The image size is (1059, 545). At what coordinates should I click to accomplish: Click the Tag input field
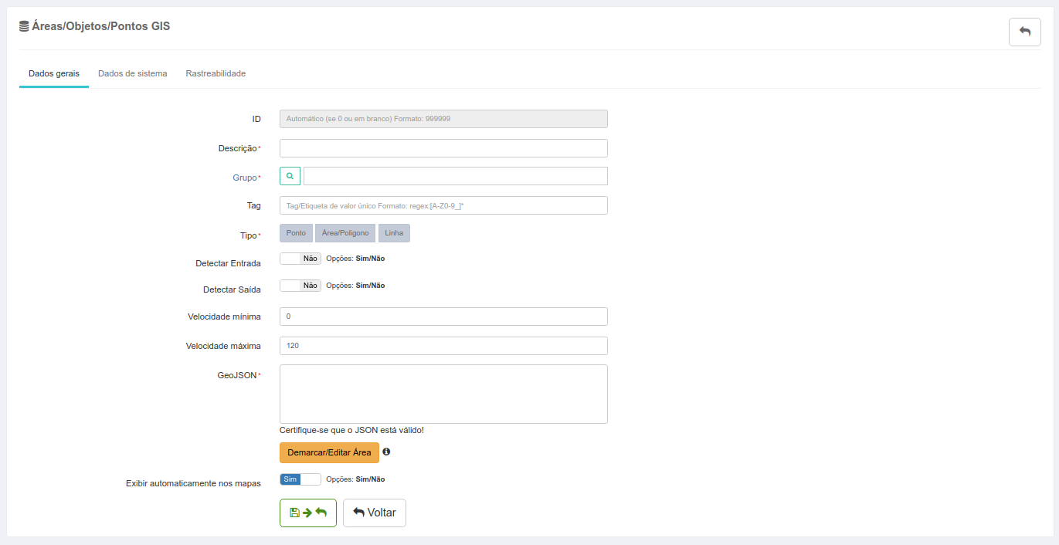[443, 205]
